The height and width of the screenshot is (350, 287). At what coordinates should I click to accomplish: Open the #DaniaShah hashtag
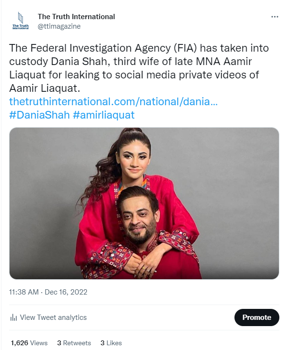click(39, 115)
